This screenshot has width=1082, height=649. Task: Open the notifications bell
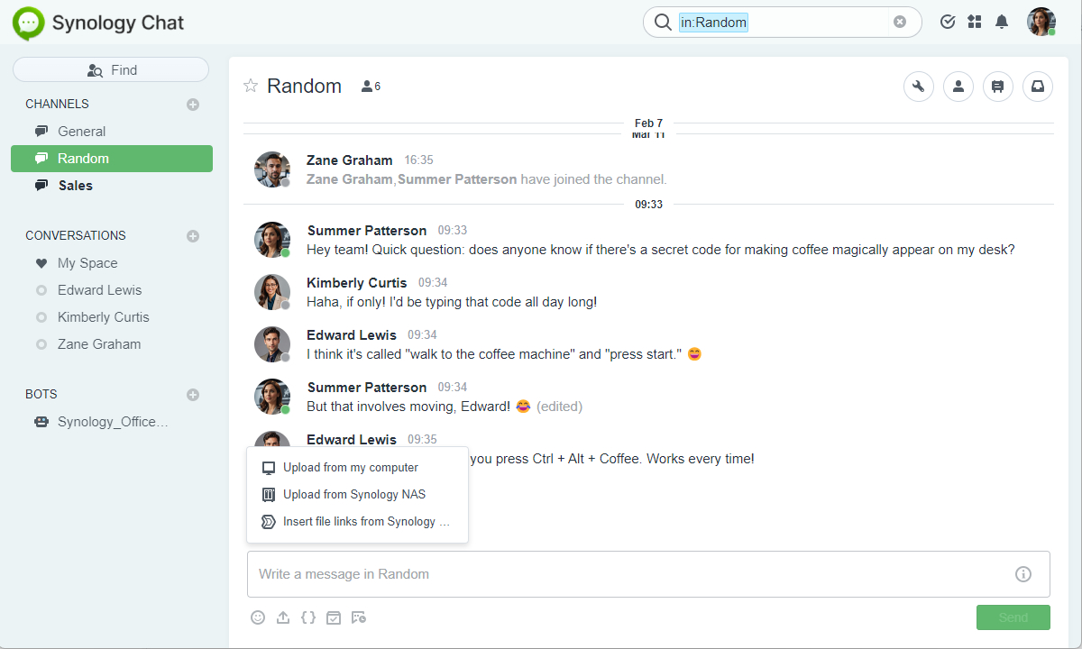tap(1001, 22)
